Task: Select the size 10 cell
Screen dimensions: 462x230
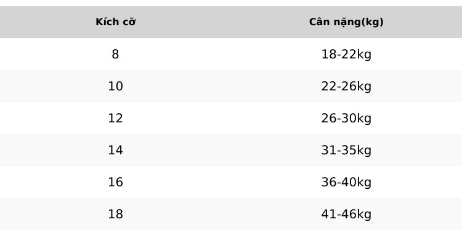Action: [116, 86]
